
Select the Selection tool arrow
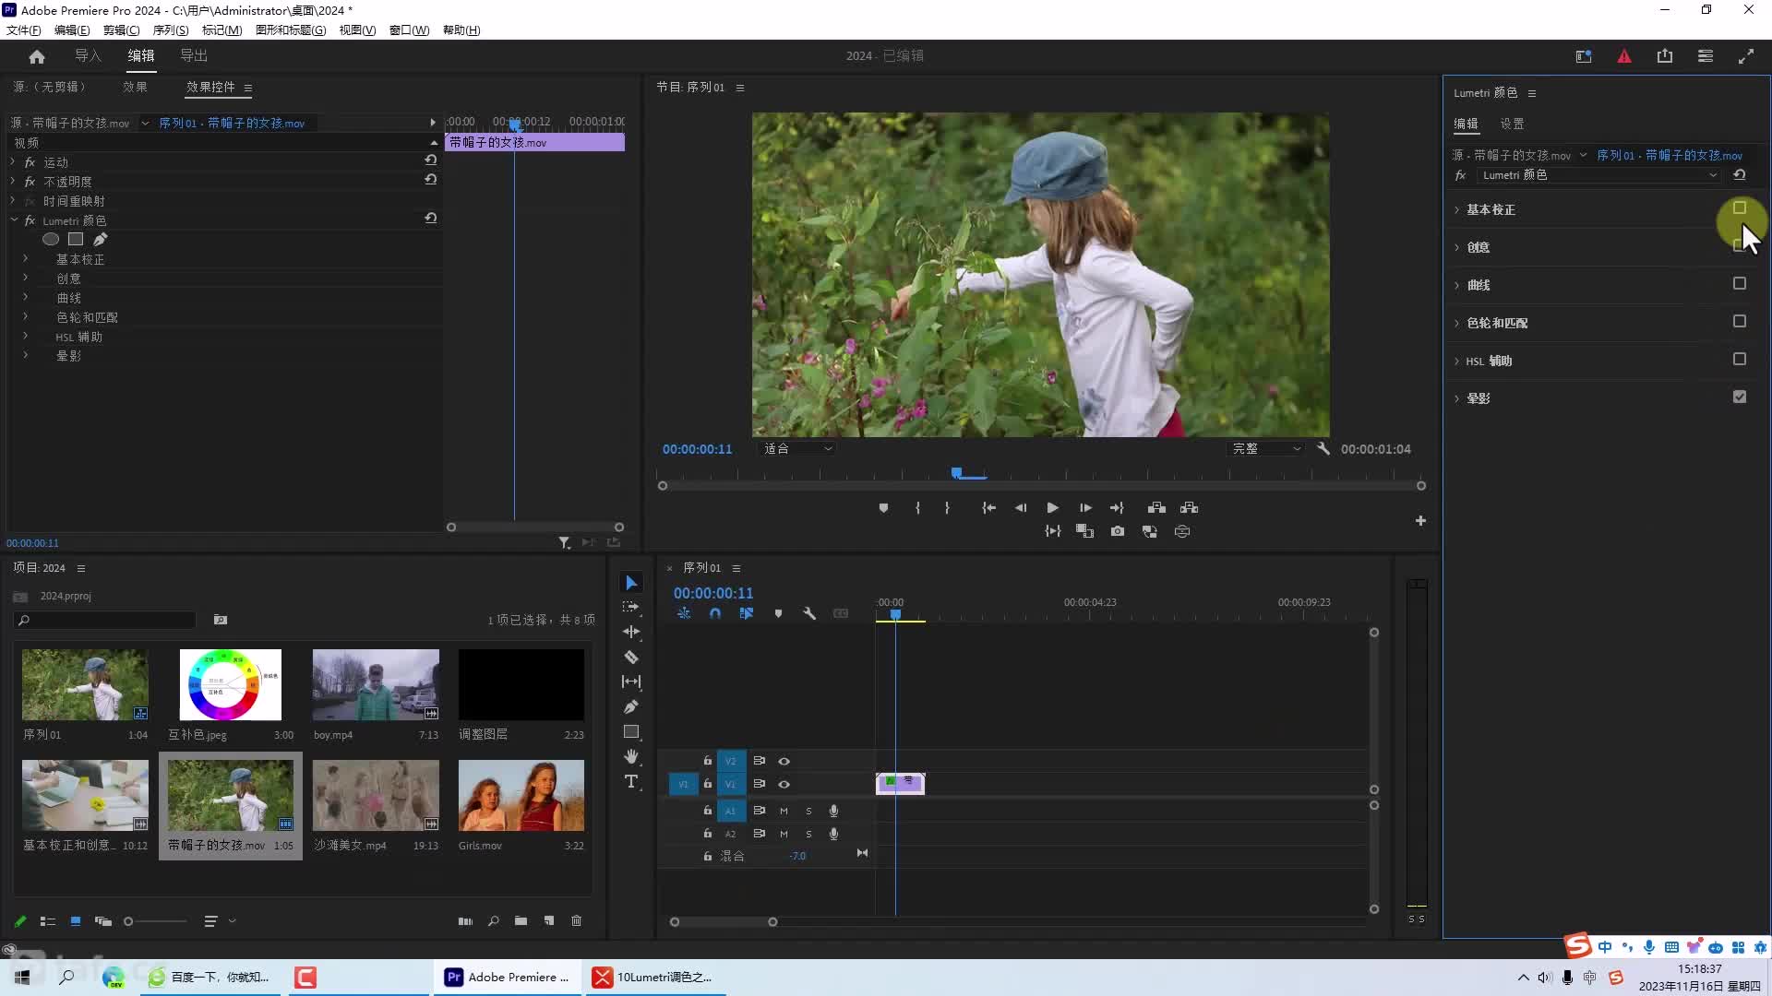(x=631, y=583)
